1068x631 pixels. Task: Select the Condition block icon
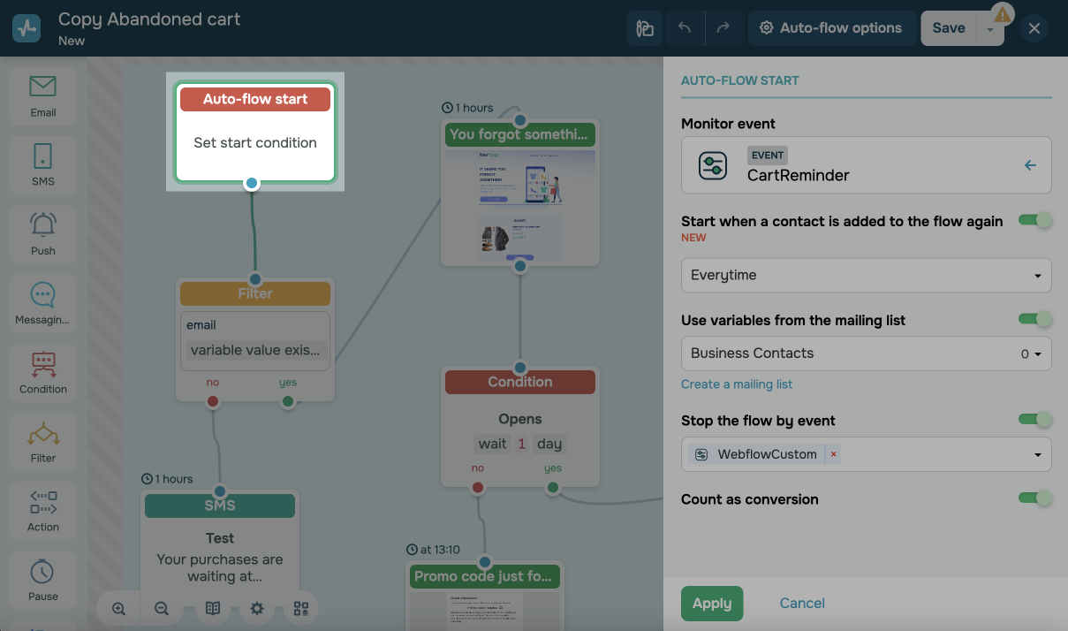[42, 371]
